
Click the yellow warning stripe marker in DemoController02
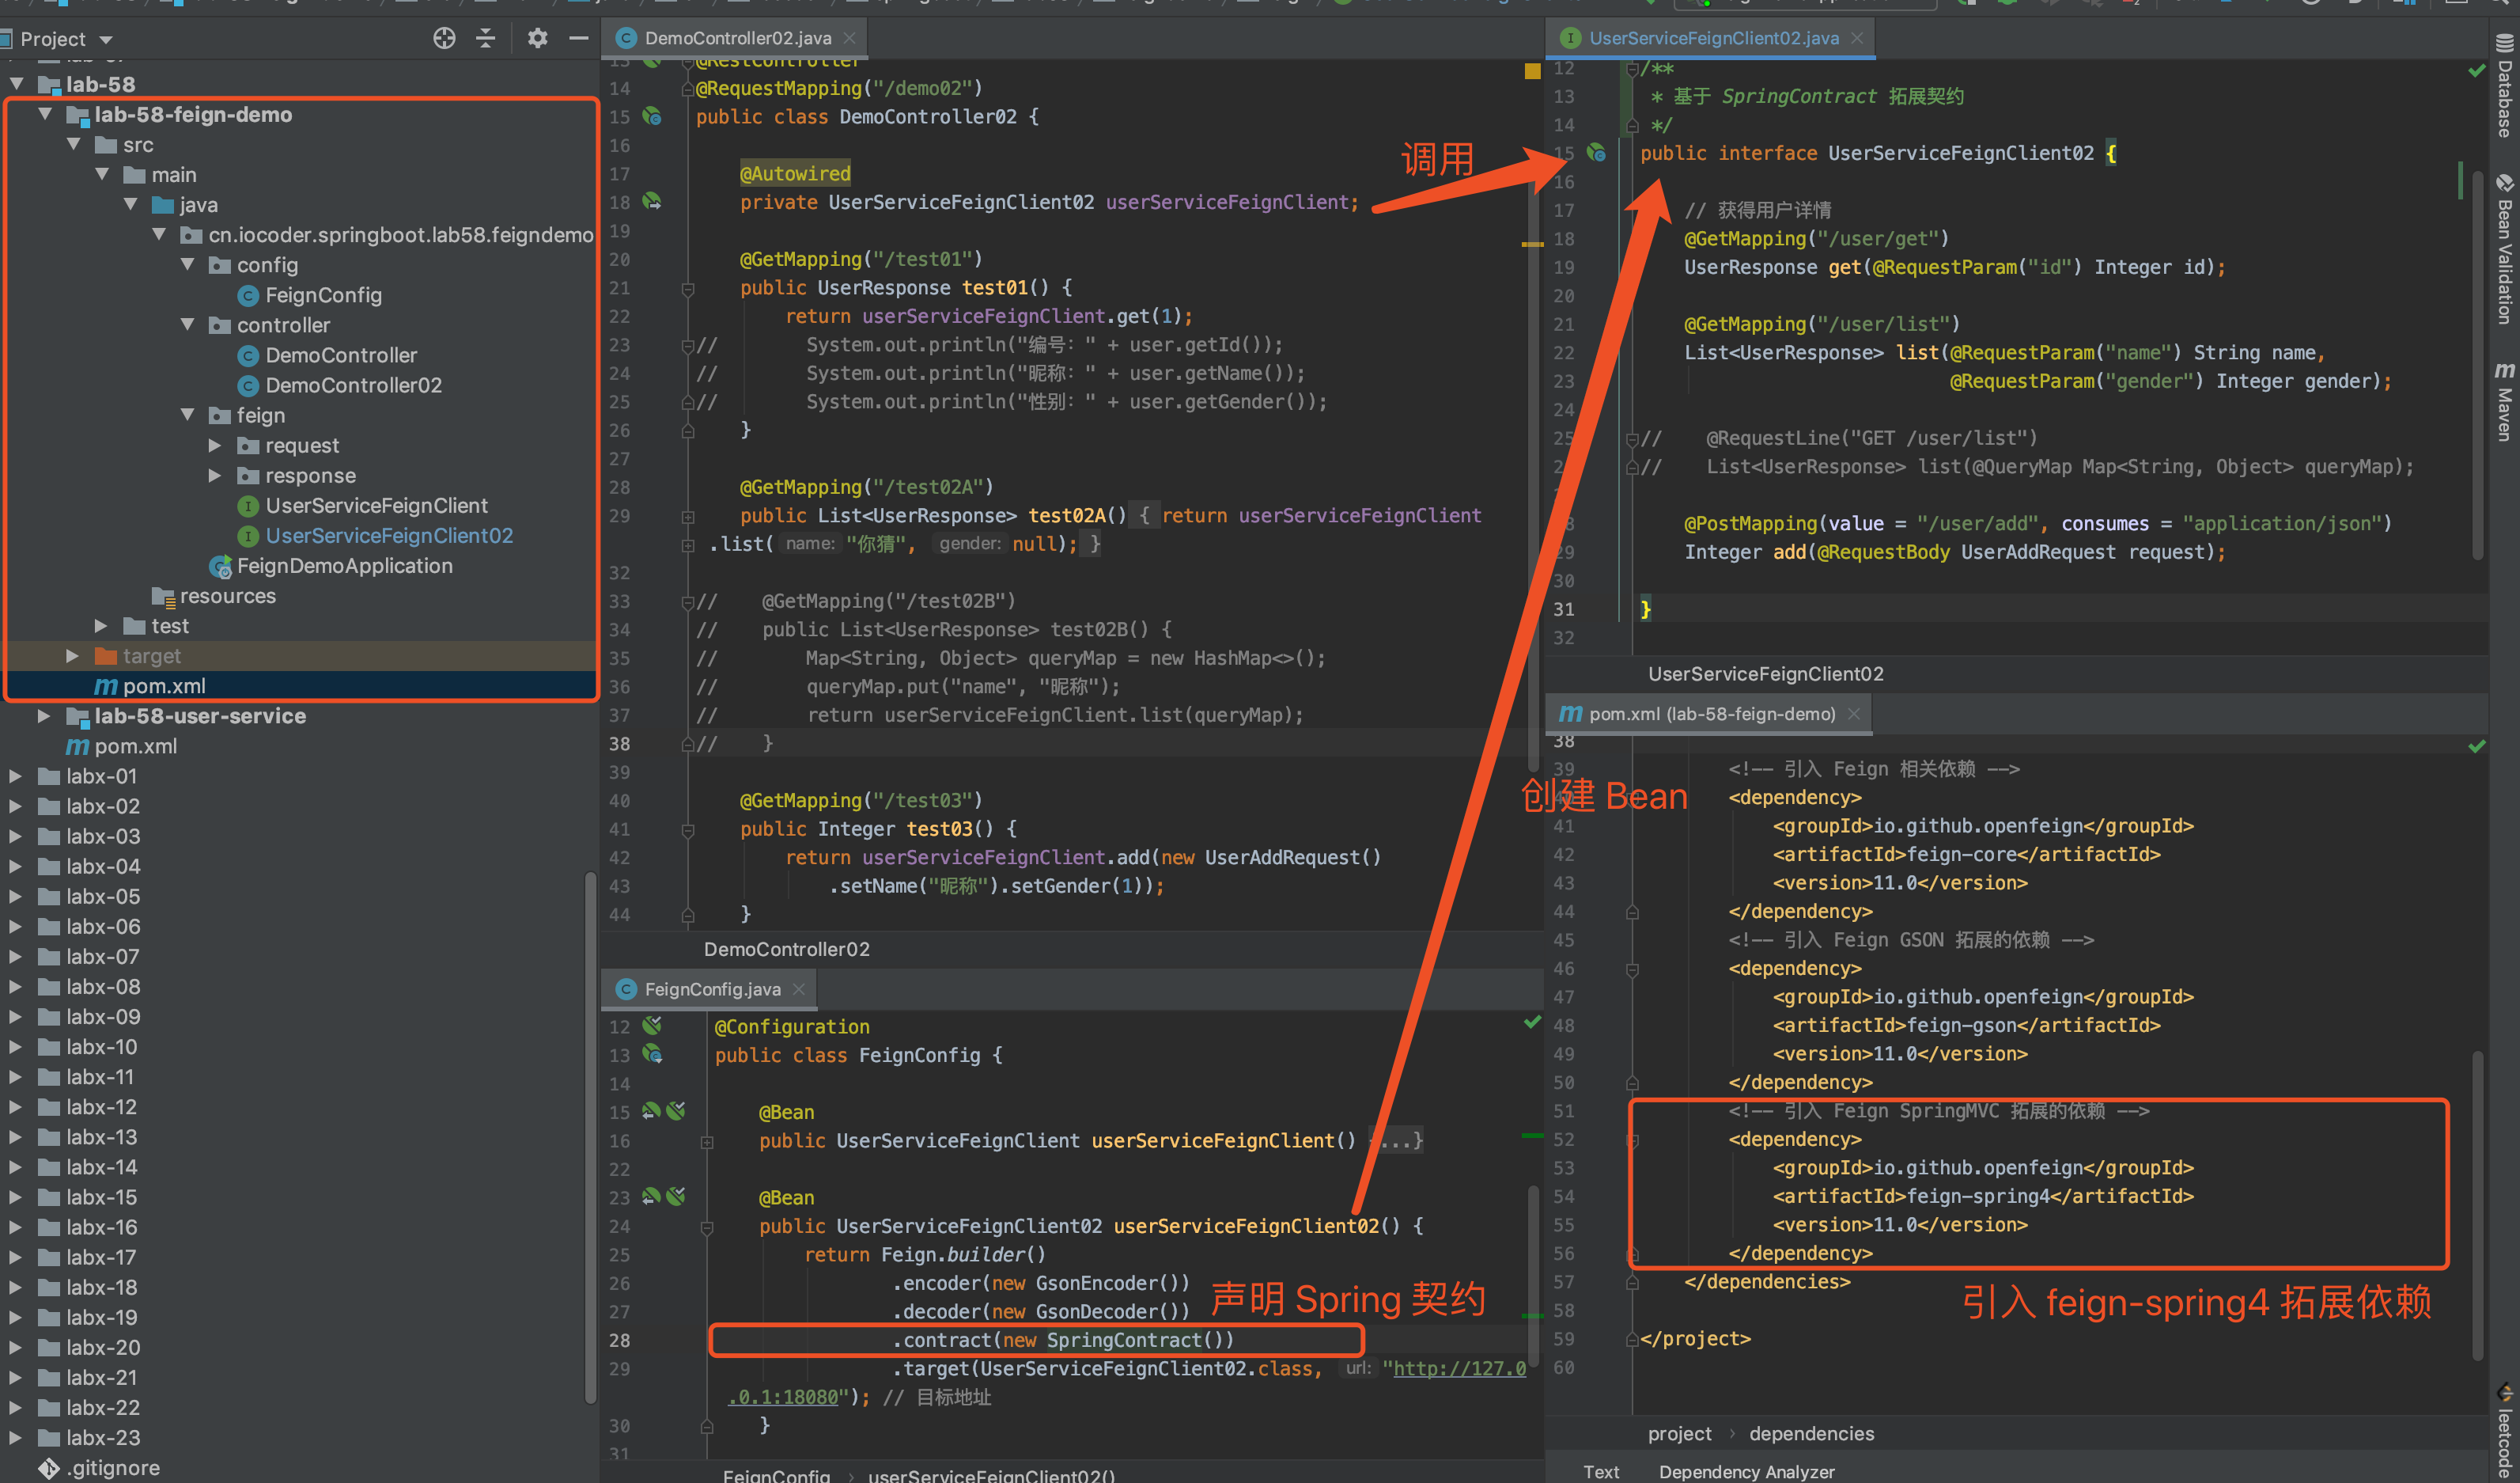tap(1532, 245)
